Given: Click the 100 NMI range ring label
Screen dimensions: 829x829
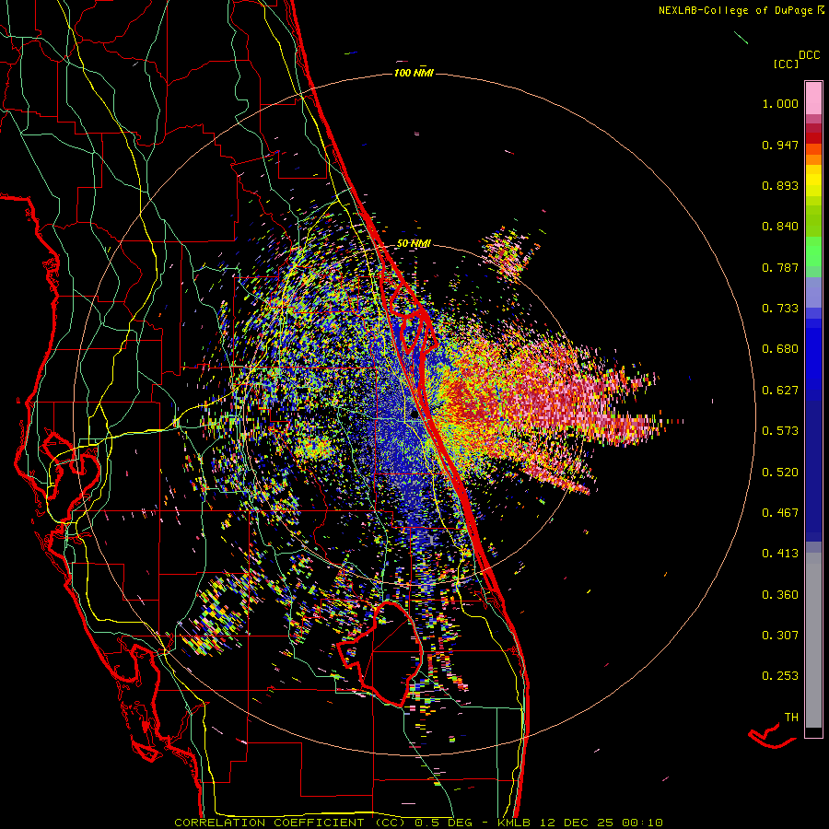Looking at the screenshot, I should pos(414,73).
